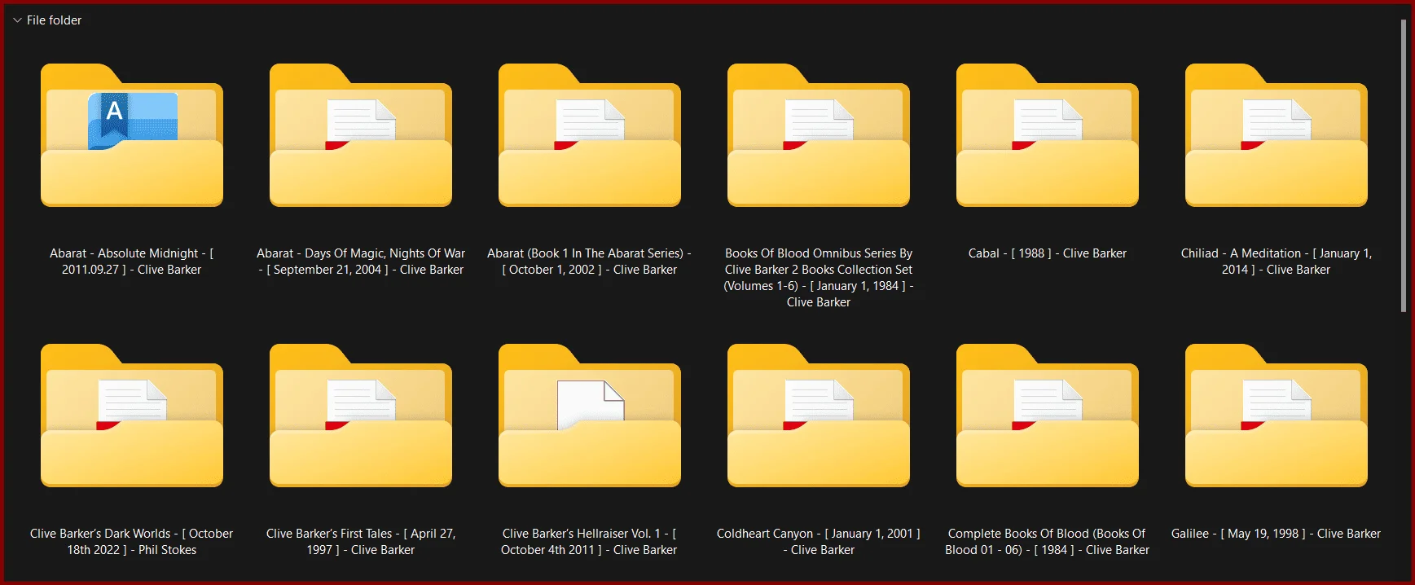Select Cabal - [ 1988 ] name label
The height and width of the screenshot is (585, 1415).
tap(1048, 253)
